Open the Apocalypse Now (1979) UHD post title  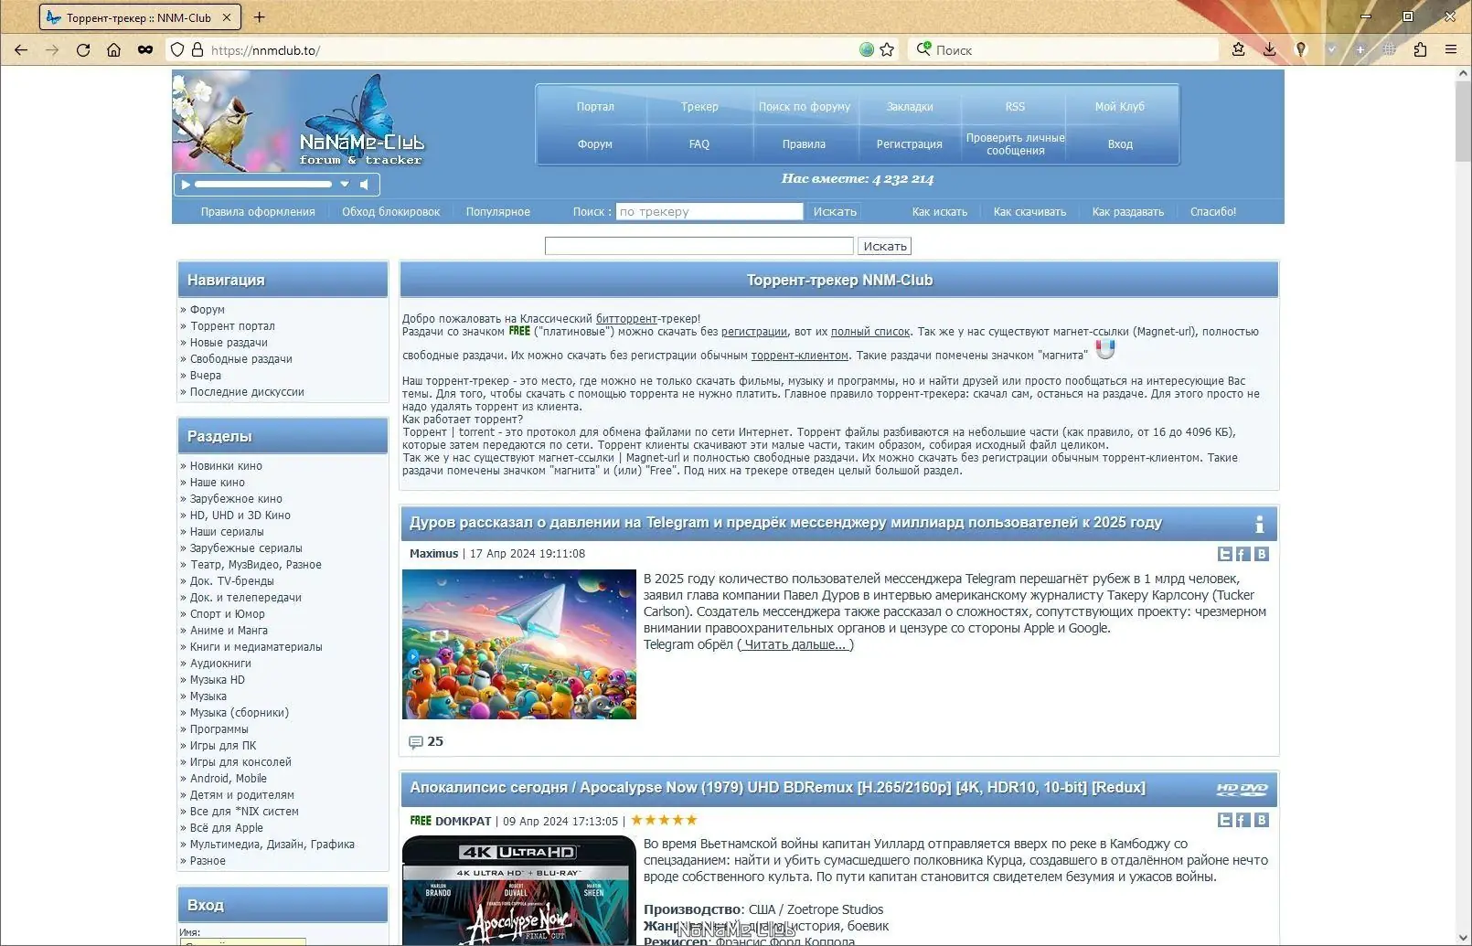[777, 787]
